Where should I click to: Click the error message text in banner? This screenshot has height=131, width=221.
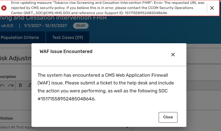point(103,8)
